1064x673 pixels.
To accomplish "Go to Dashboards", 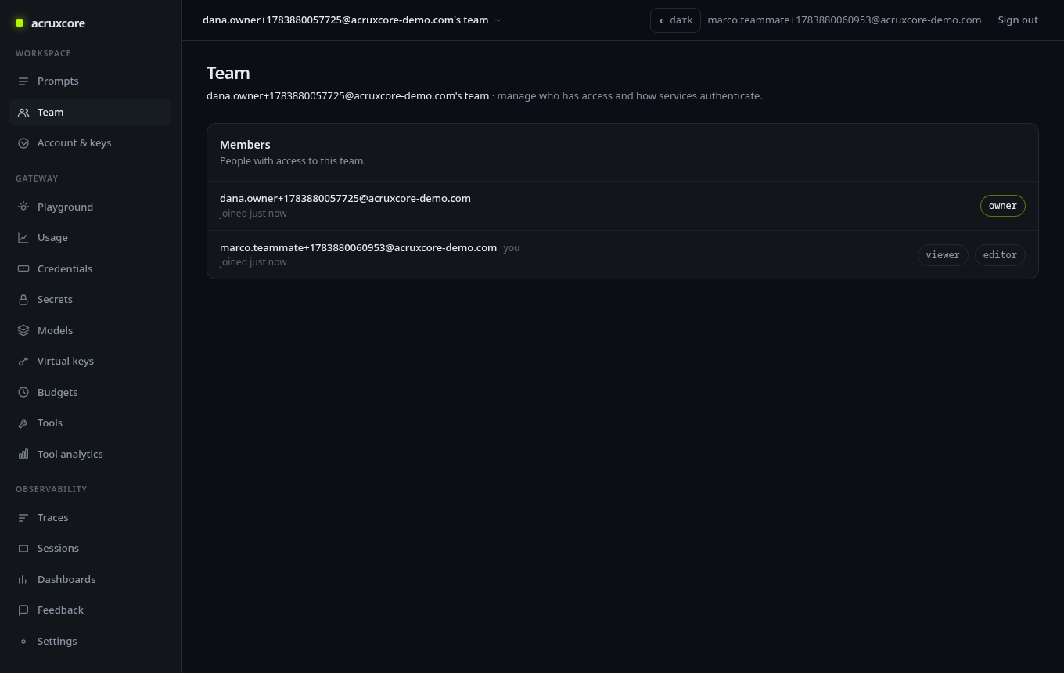I will pyautogui.click(x=91, y=579).
